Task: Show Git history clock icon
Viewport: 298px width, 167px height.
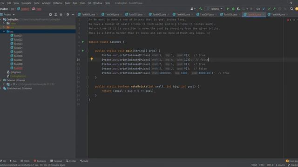Action: (279, 9)
